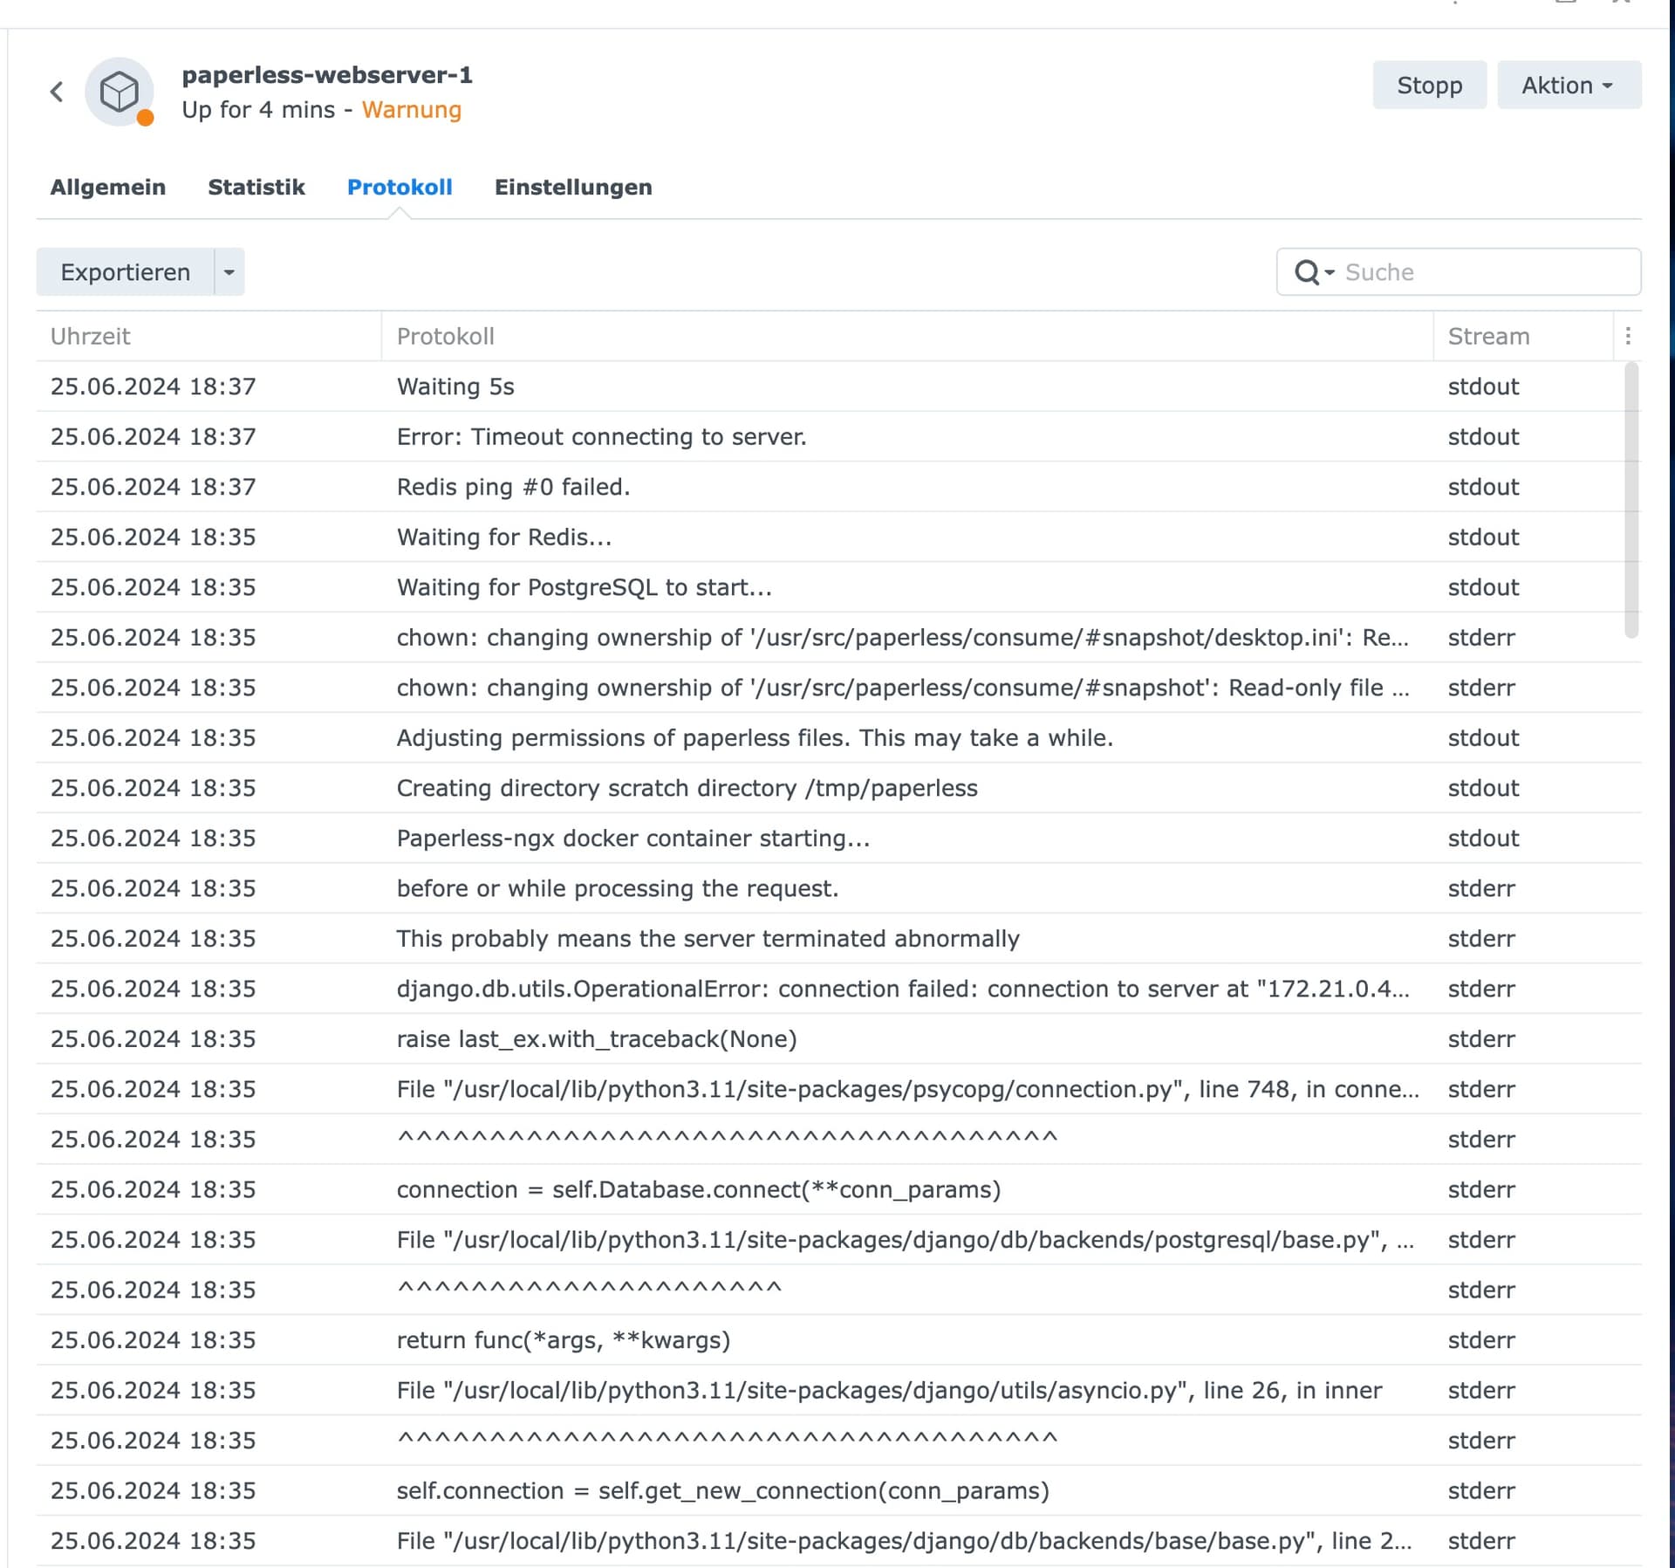1675x1568 pixels.
Task: Go back using the left chevron arrow
Action: pyautogui.click(x=57, y=92)
